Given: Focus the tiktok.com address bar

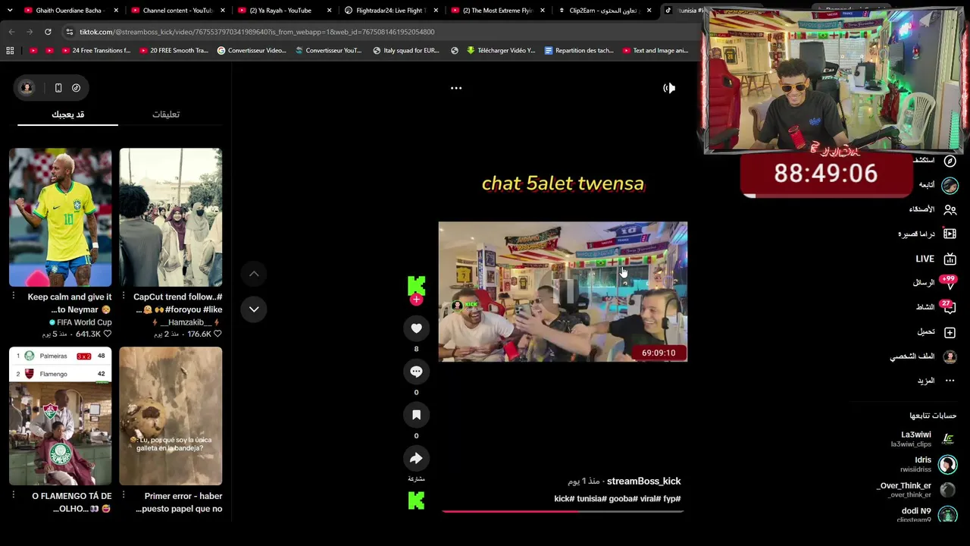Looking at the screenshot, I should pos(379,32).
